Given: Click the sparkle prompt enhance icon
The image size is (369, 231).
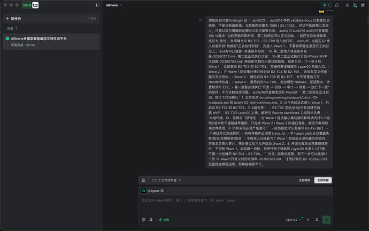Looking at the screenshot, I should (308, 220).
